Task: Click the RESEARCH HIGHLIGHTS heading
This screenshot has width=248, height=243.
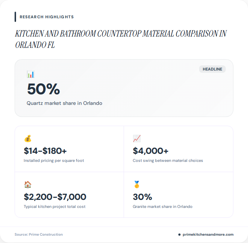Action: tap(47, 17)
